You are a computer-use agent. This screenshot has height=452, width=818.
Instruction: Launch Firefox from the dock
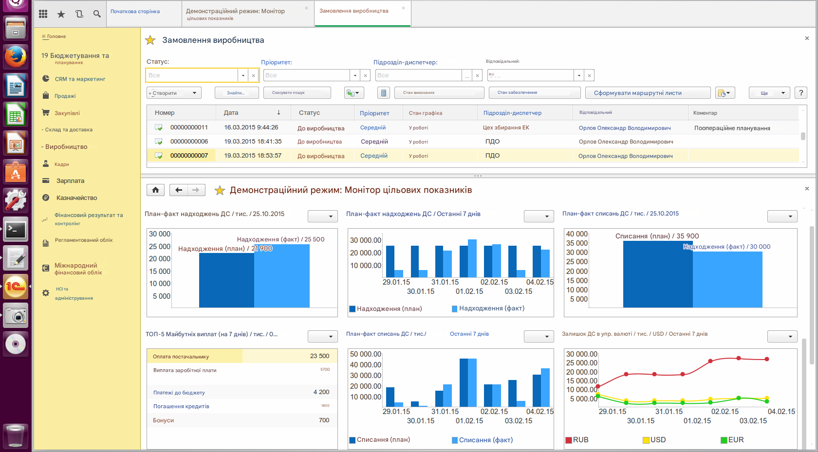16,57
